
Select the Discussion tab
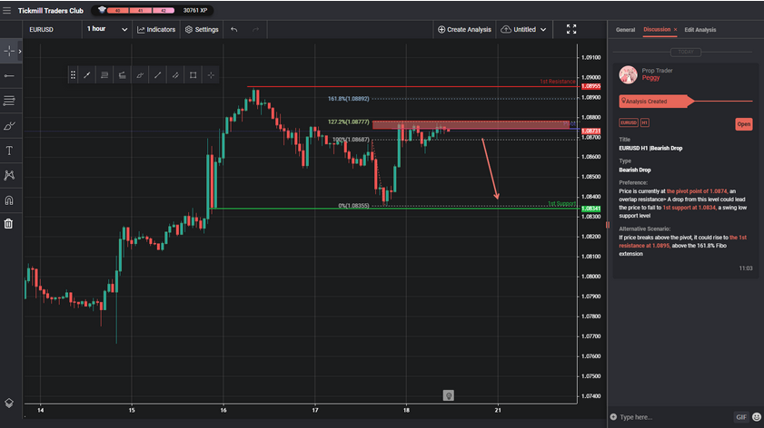click(x=657, y=30)
